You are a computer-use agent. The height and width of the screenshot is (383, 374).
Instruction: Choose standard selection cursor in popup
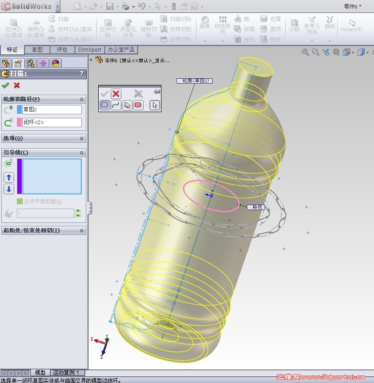(x=154, y=105)
